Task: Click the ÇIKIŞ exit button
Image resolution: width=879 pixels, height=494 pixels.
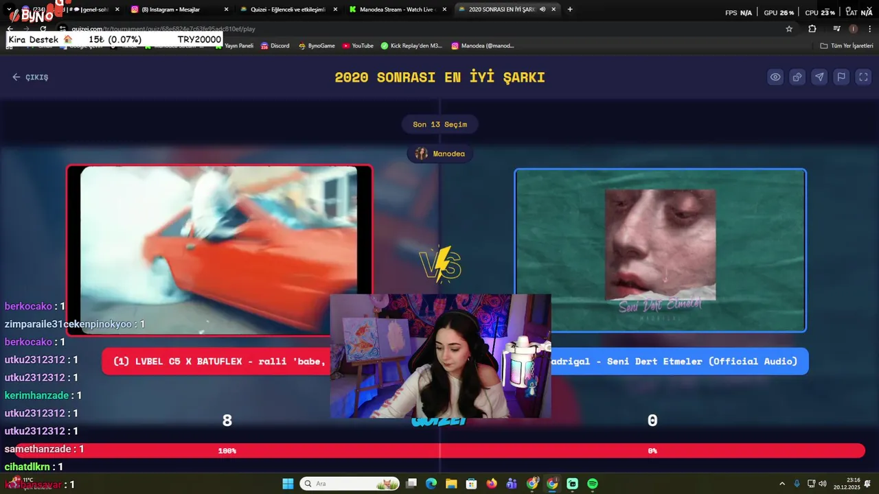Action: (x=30, y=78)
